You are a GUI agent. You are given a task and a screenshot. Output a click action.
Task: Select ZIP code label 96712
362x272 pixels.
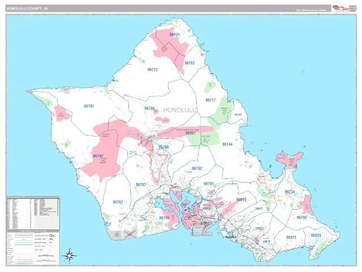152,69
